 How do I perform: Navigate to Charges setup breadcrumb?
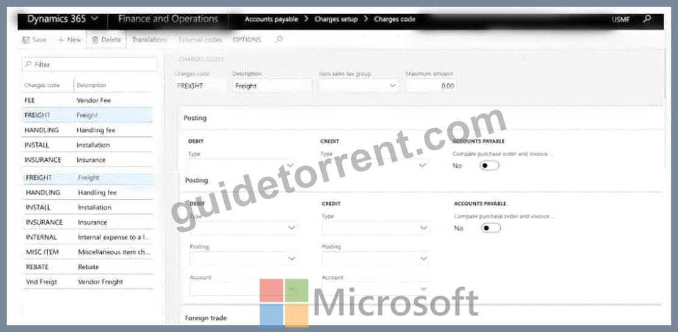336,19
